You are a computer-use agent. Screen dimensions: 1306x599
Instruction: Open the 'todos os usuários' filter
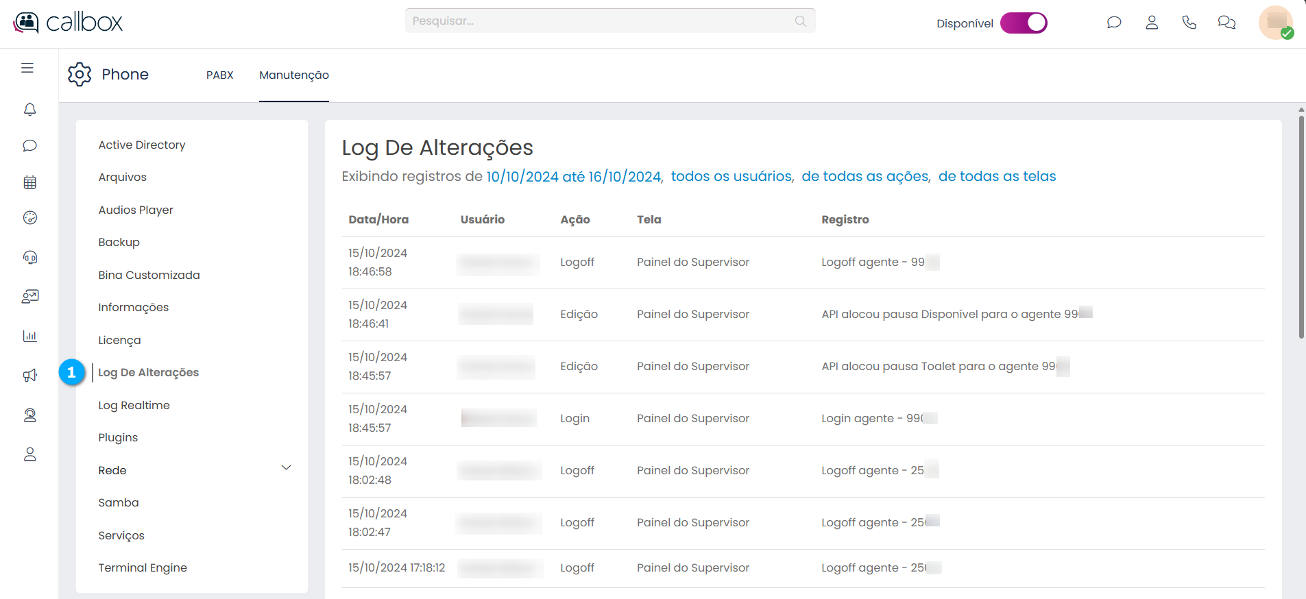(x=731, y=177)
